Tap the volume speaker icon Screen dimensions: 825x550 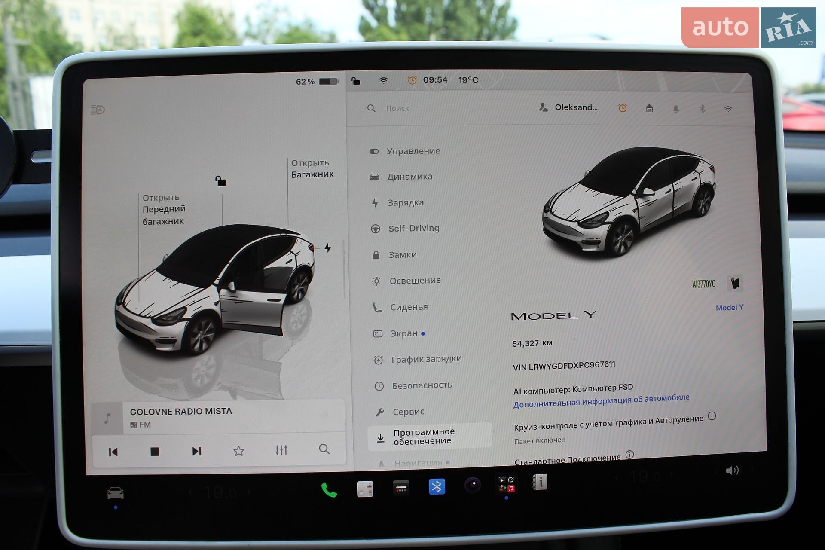(x=732, y=471)
